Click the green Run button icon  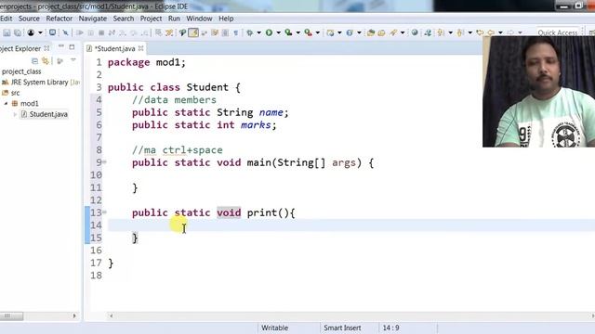(269, 33)
